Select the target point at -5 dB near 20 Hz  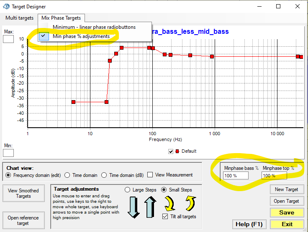(x=110, y=61)
